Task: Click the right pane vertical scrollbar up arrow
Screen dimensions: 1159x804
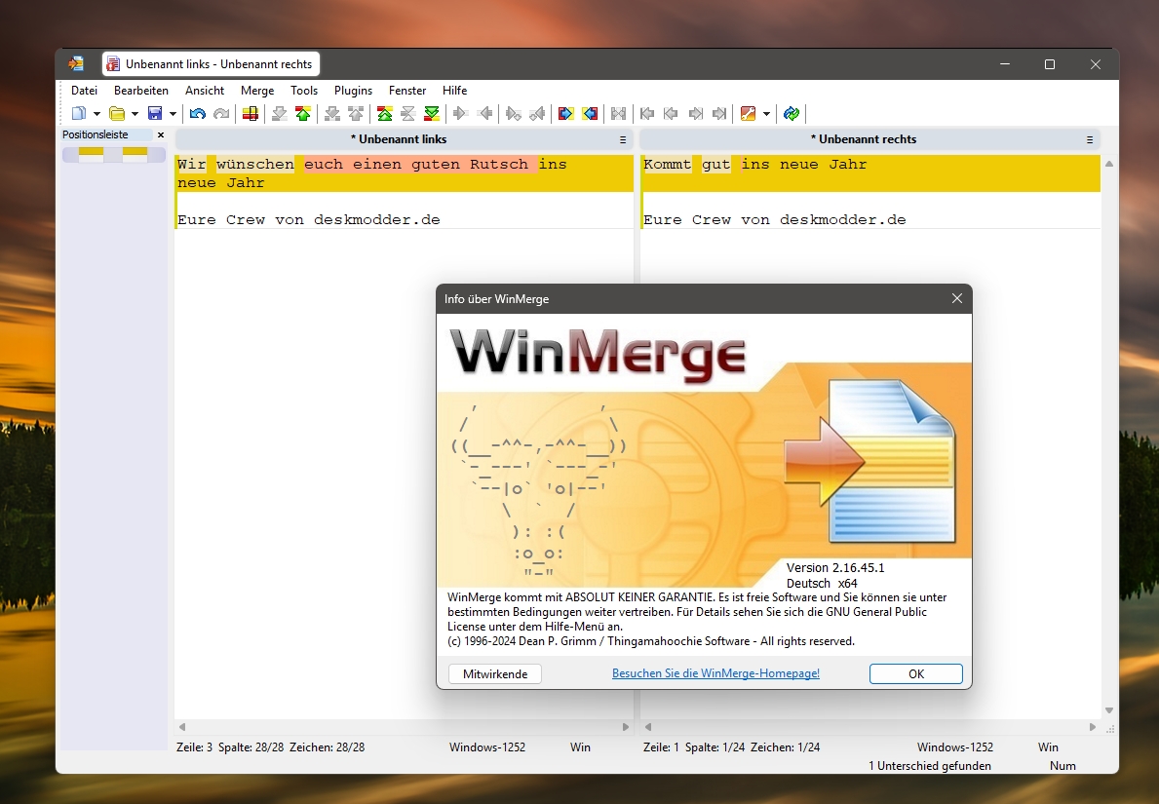Action: tap(1108, 164)
